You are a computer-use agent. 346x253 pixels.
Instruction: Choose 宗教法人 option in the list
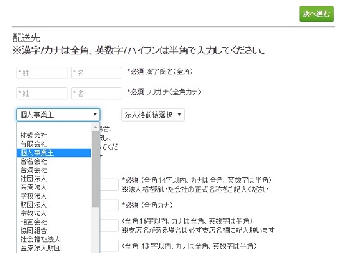pyautogui.click(x=54, y=213)
